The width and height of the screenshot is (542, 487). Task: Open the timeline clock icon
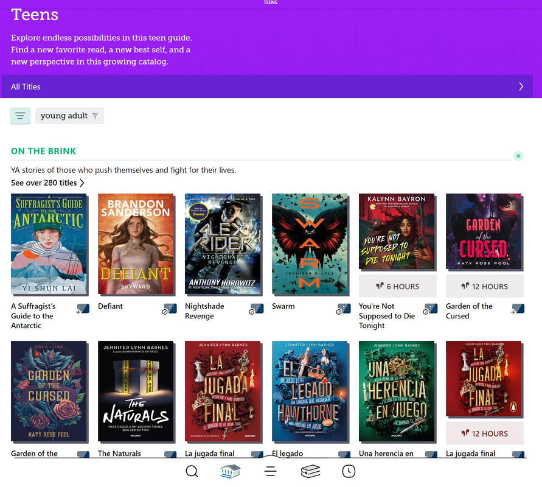point(349,471)
